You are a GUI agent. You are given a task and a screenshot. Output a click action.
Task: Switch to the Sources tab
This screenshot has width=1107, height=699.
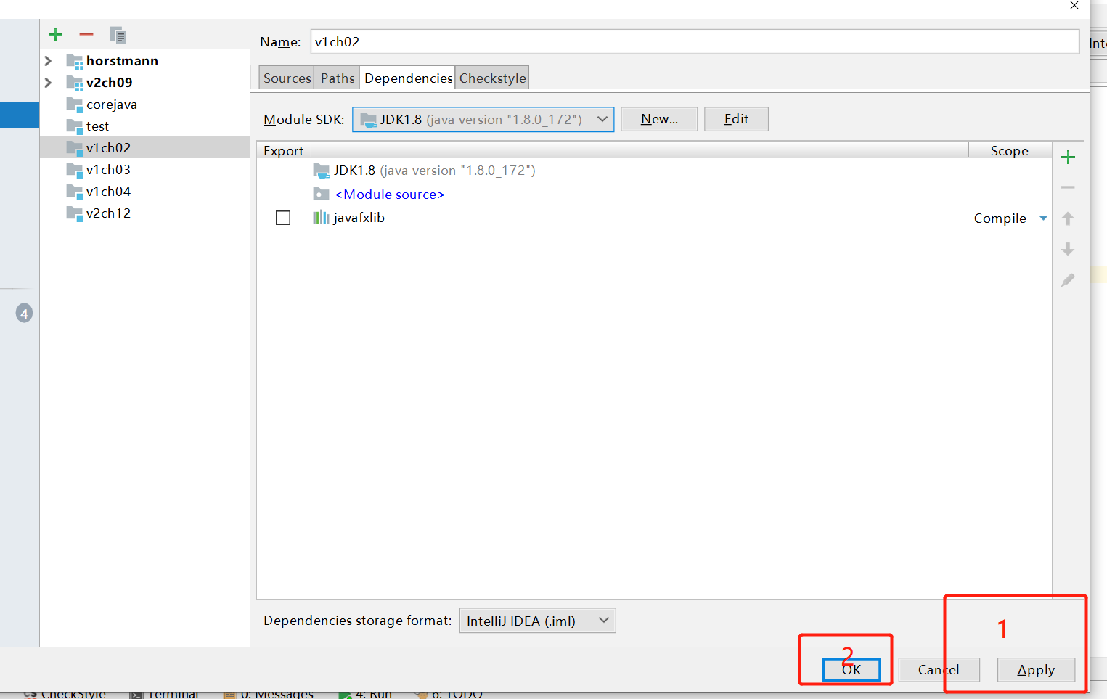click(286, 77)
